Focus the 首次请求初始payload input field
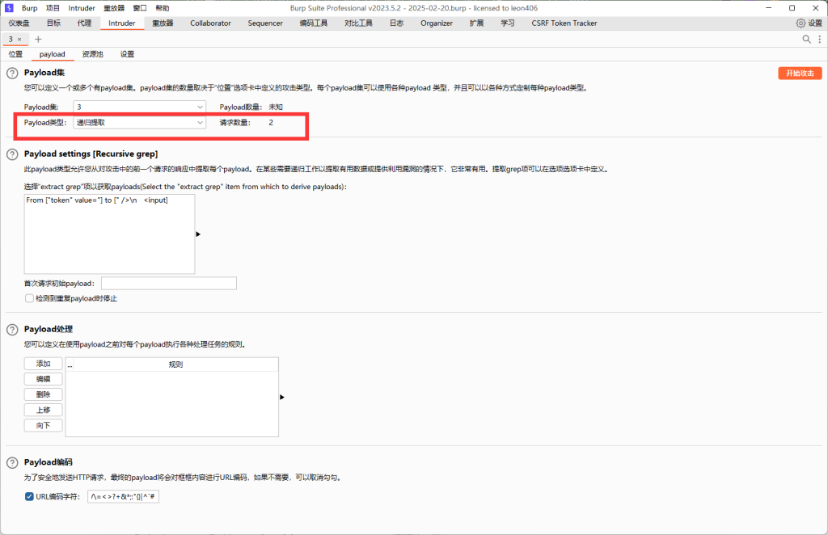Image resolution: width=828 pixels, height=535 pixels. click(x=169, y=284)
